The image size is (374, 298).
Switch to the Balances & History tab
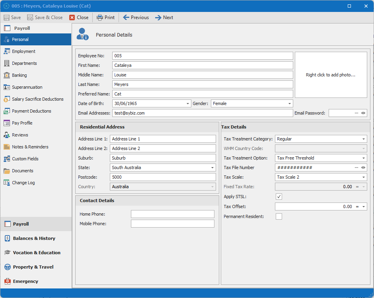coord(34,238)
